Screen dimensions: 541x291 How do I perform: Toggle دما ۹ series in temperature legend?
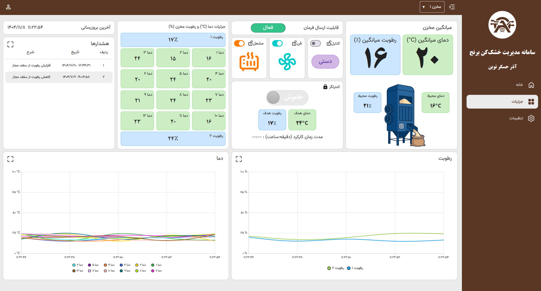[125, 271]
